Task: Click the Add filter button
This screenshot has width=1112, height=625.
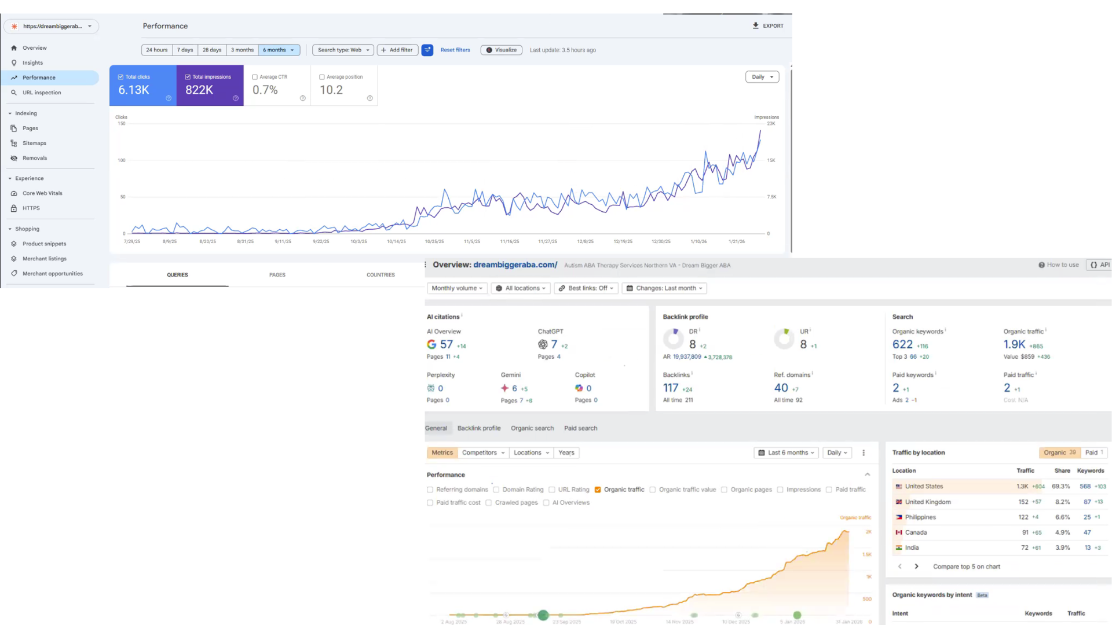Action: tap(397, 50)
